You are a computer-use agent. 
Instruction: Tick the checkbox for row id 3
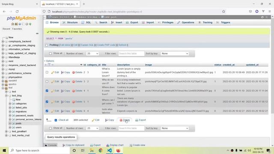(x=47, y=81)
